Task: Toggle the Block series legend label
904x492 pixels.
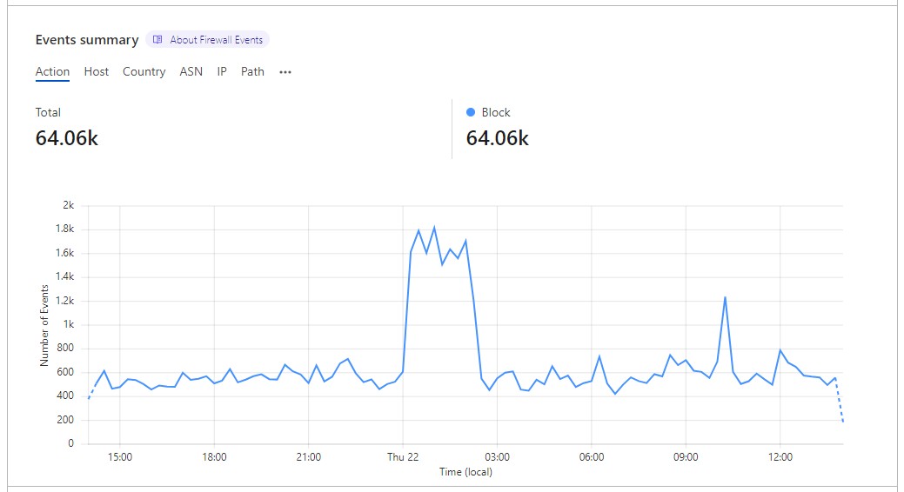Action: coord(496,112)
